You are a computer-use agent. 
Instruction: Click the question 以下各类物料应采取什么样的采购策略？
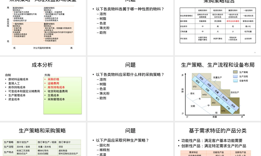pos(130,75)
